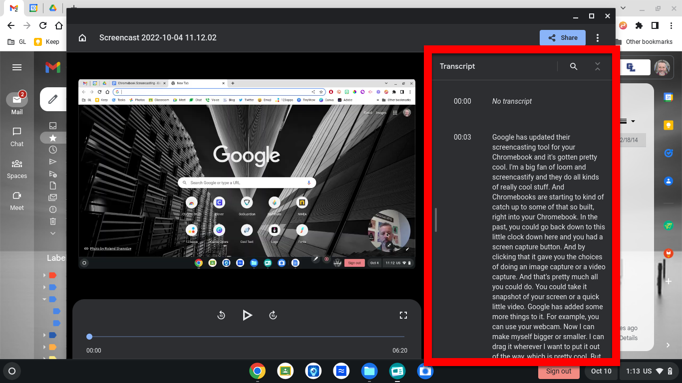Expand the orange label in Gmail

[x=44, y=347]
